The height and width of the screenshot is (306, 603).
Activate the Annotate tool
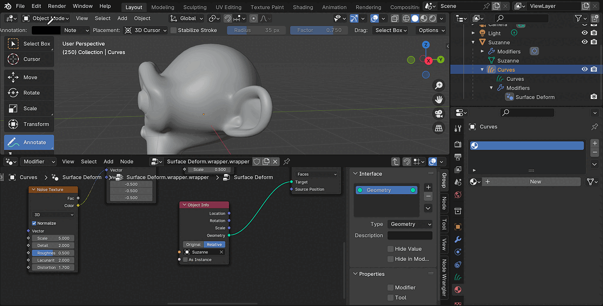pos(29,143)
